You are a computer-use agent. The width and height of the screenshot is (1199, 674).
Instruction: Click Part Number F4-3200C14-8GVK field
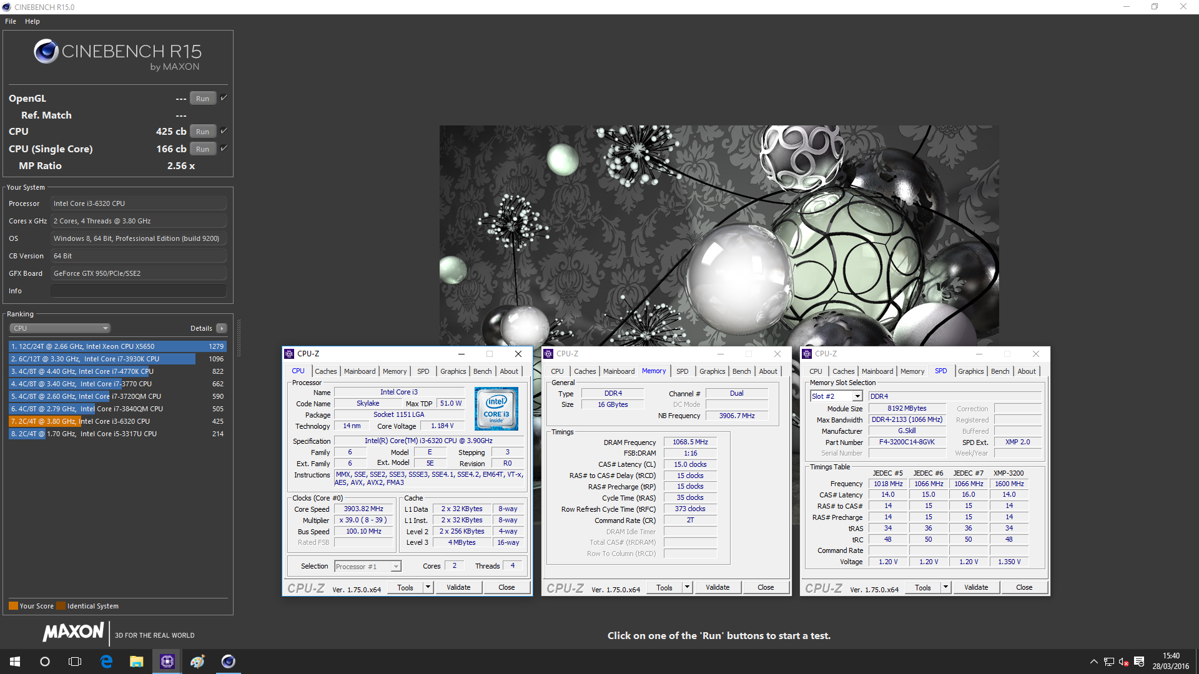(x=907, y=442)
